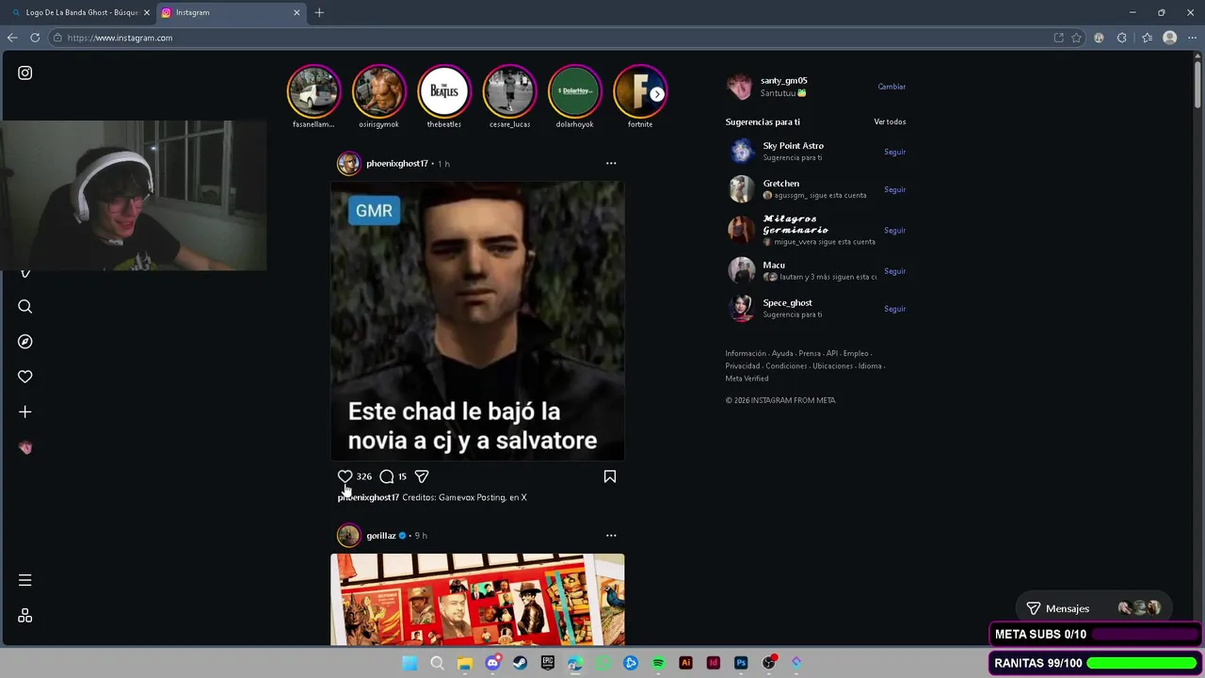This screenshot has width=1205, height=678.
Task: Open santy_gm05 profile
Action: click(x=785, y=81)
